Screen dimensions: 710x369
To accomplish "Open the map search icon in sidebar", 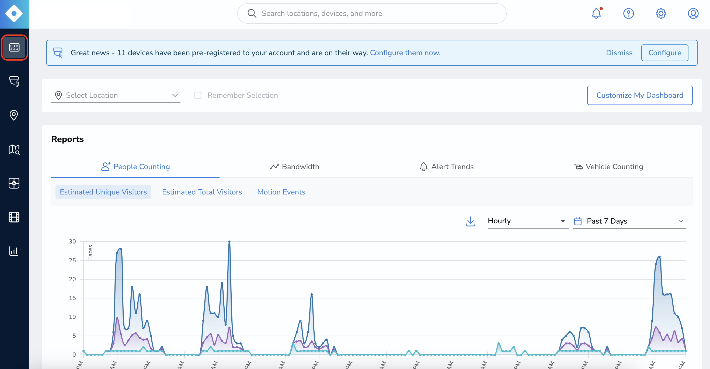I will click(14, 149).
